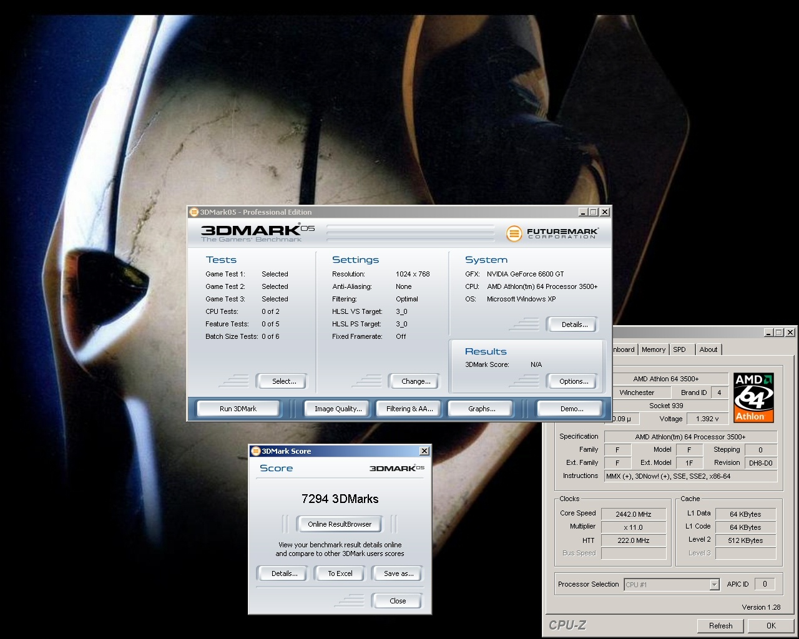Image resolution: width=799 pixels, height=639 pixels.
Task: Click the empty Bus Speed field
Action: (634, 554)
